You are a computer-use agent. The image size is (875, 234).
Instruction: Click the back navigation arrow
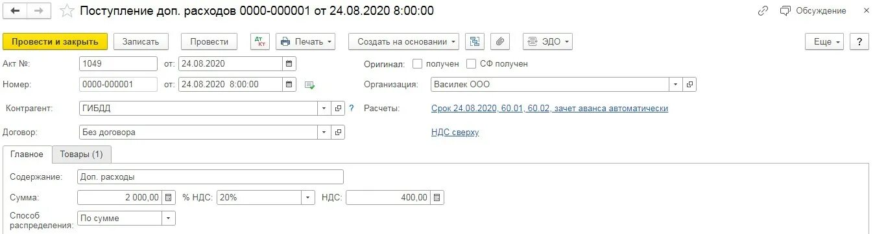tap(16, 11)
